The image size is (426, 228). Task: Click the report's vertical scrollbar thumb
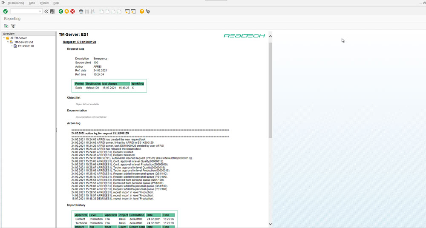click(270, 90)
